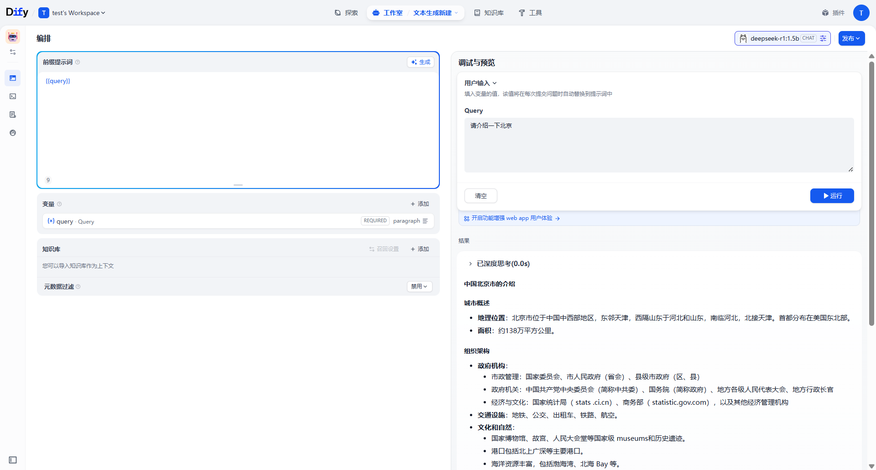
Task: Open the logs and annotations icon in sidebar
Action: tap(12, 115)
